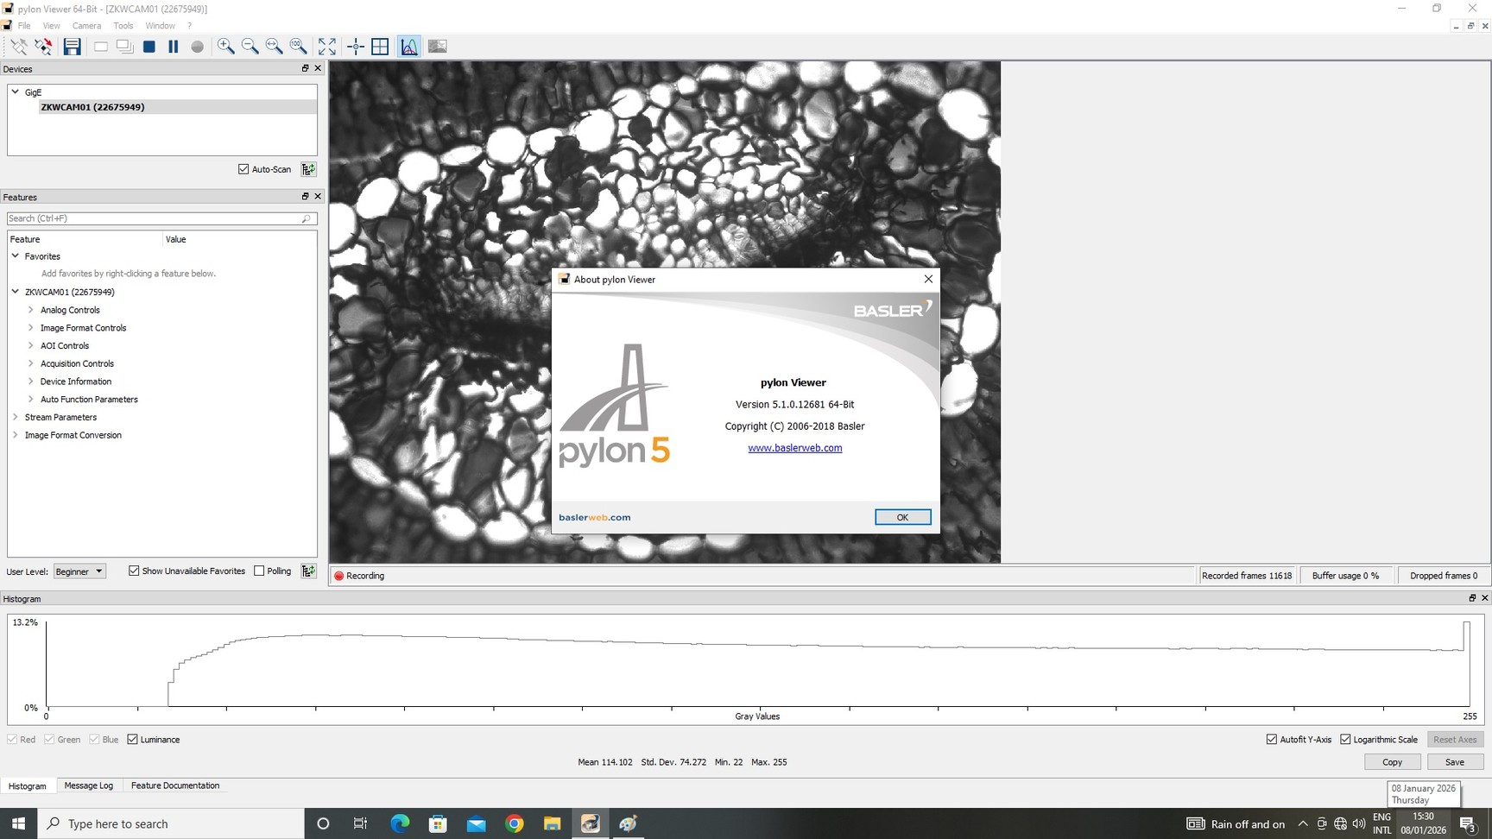Screen dimensions: 1492x839
Task: Toggle the grid overlay icon
Action: click(380, 47)
